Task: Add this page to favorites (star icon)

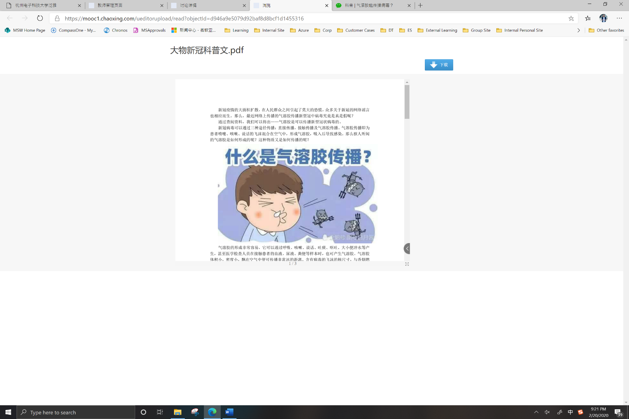Action: [x=571, y=18]
